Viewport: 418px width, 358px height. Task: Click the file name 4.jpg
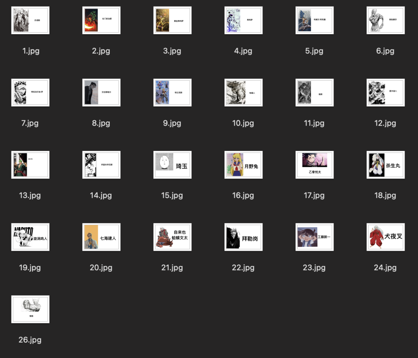[243, 51]
